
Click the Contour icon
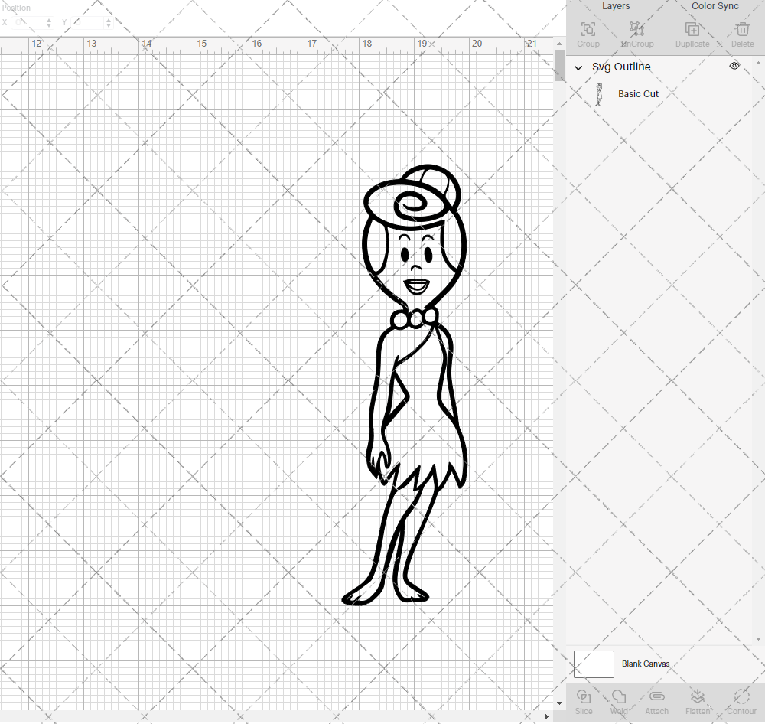(x=741, y=696)
